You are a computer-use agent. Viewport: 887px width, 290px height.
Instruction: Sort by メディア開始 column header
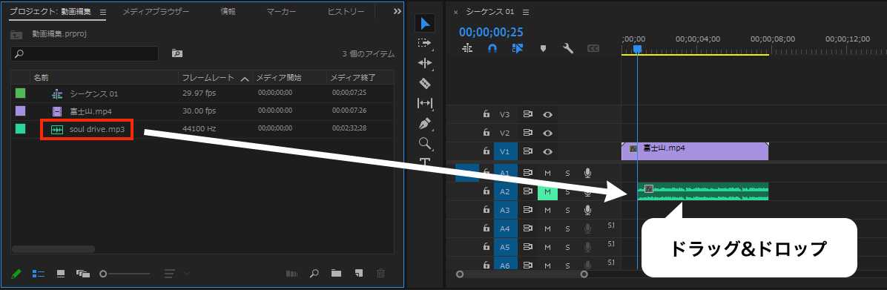(x=279, y=77)
